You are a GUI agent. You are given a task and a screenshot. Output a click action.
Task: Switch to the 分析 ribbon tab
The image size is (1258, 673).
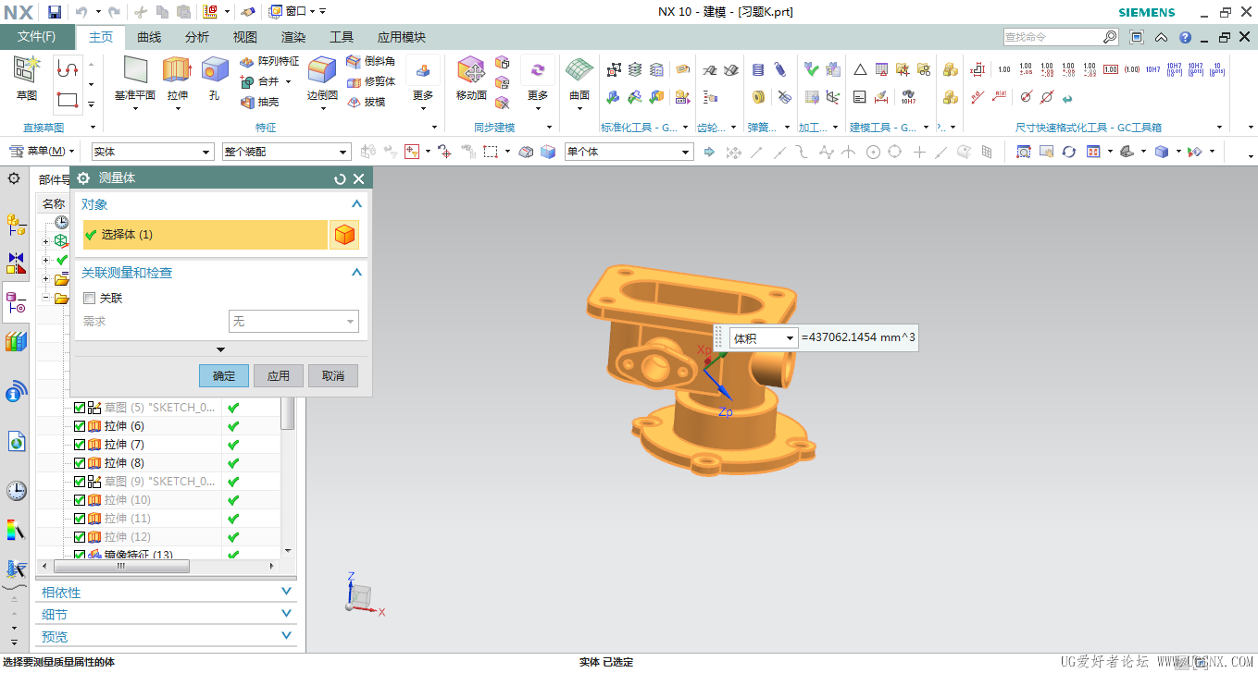(197, 37)
